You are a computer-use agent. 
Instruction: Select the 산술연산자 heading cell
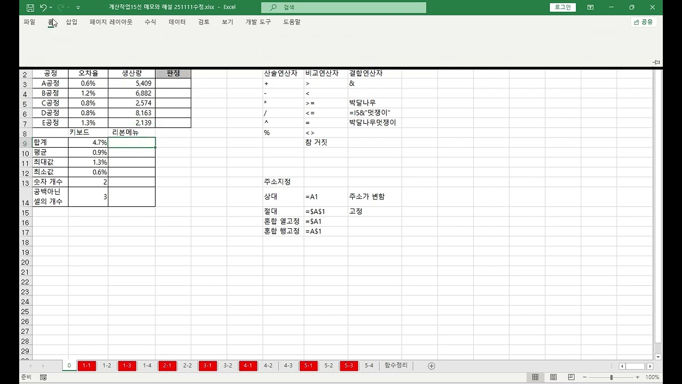[x=283, y=74]
